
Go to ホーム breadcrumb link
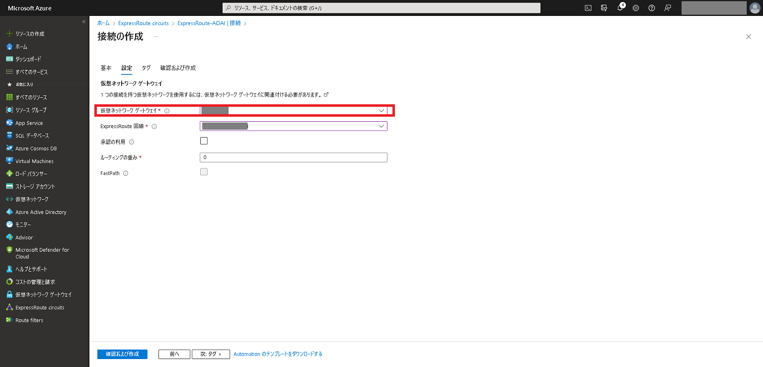[x=103, y=23]
